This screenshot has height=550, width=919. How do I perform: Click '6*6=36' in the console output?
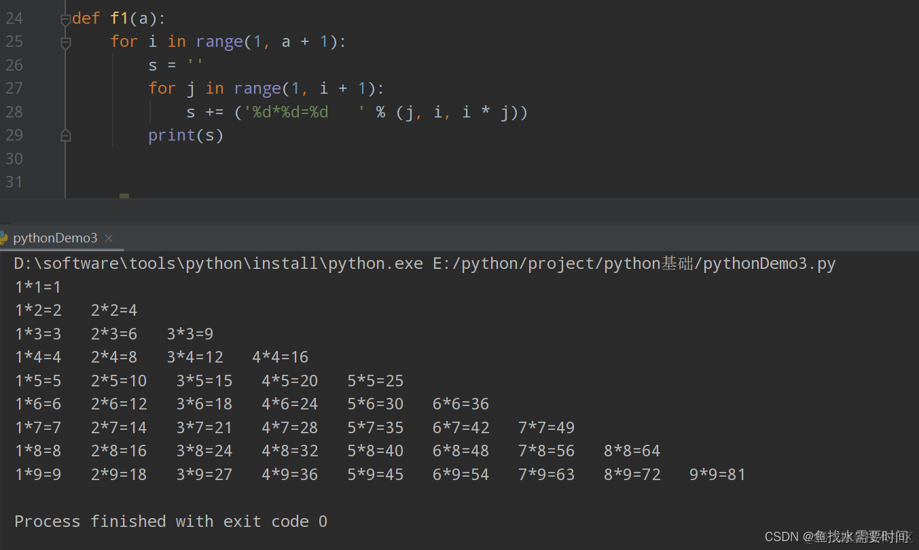pos(461,404)
